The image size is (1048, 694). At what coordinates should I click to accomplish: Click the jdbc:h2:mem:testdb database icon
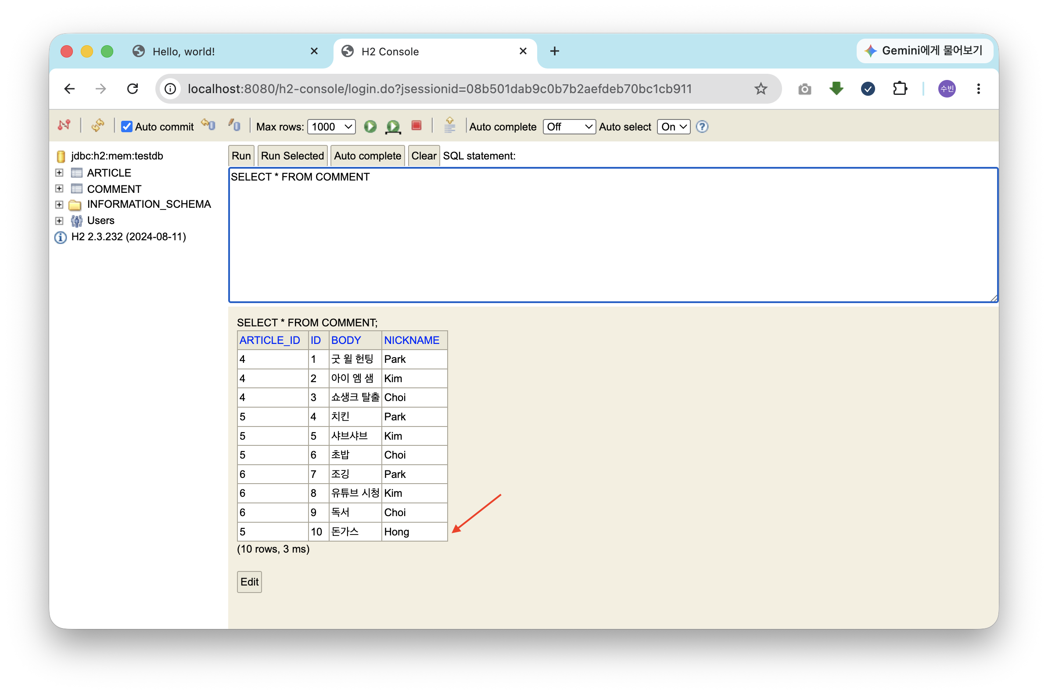pyautogui.click(x=61, y=156)
